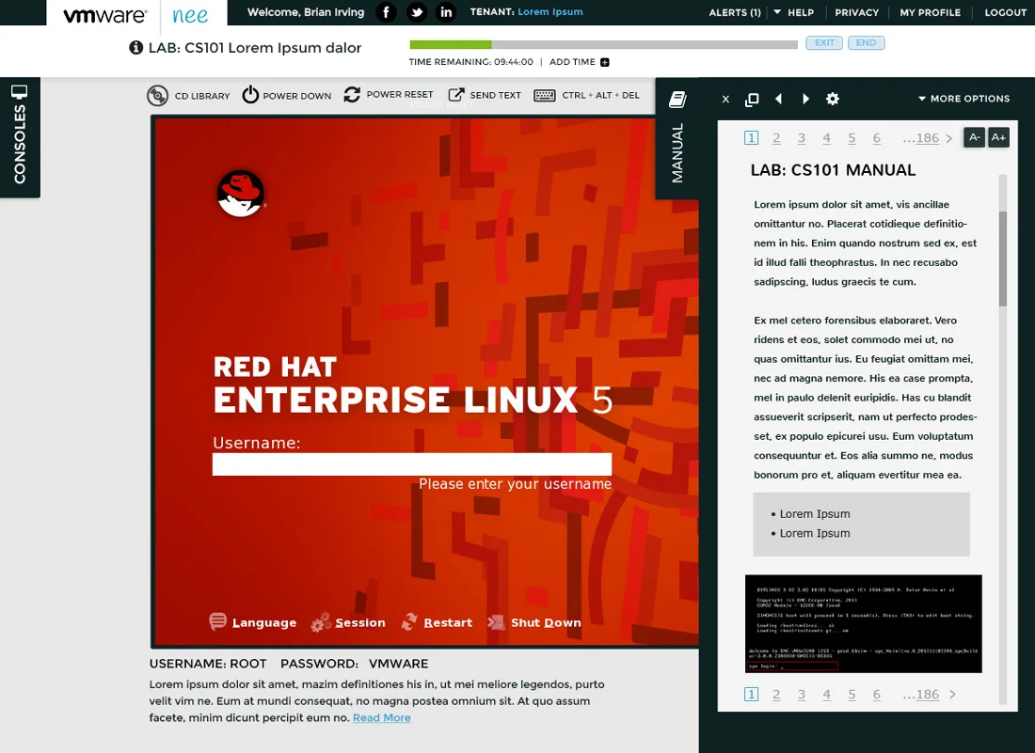The width and height of the screenshot is (1035, 753).
Task: Select page 3 in top pagination
Action: tap(802, 138)
